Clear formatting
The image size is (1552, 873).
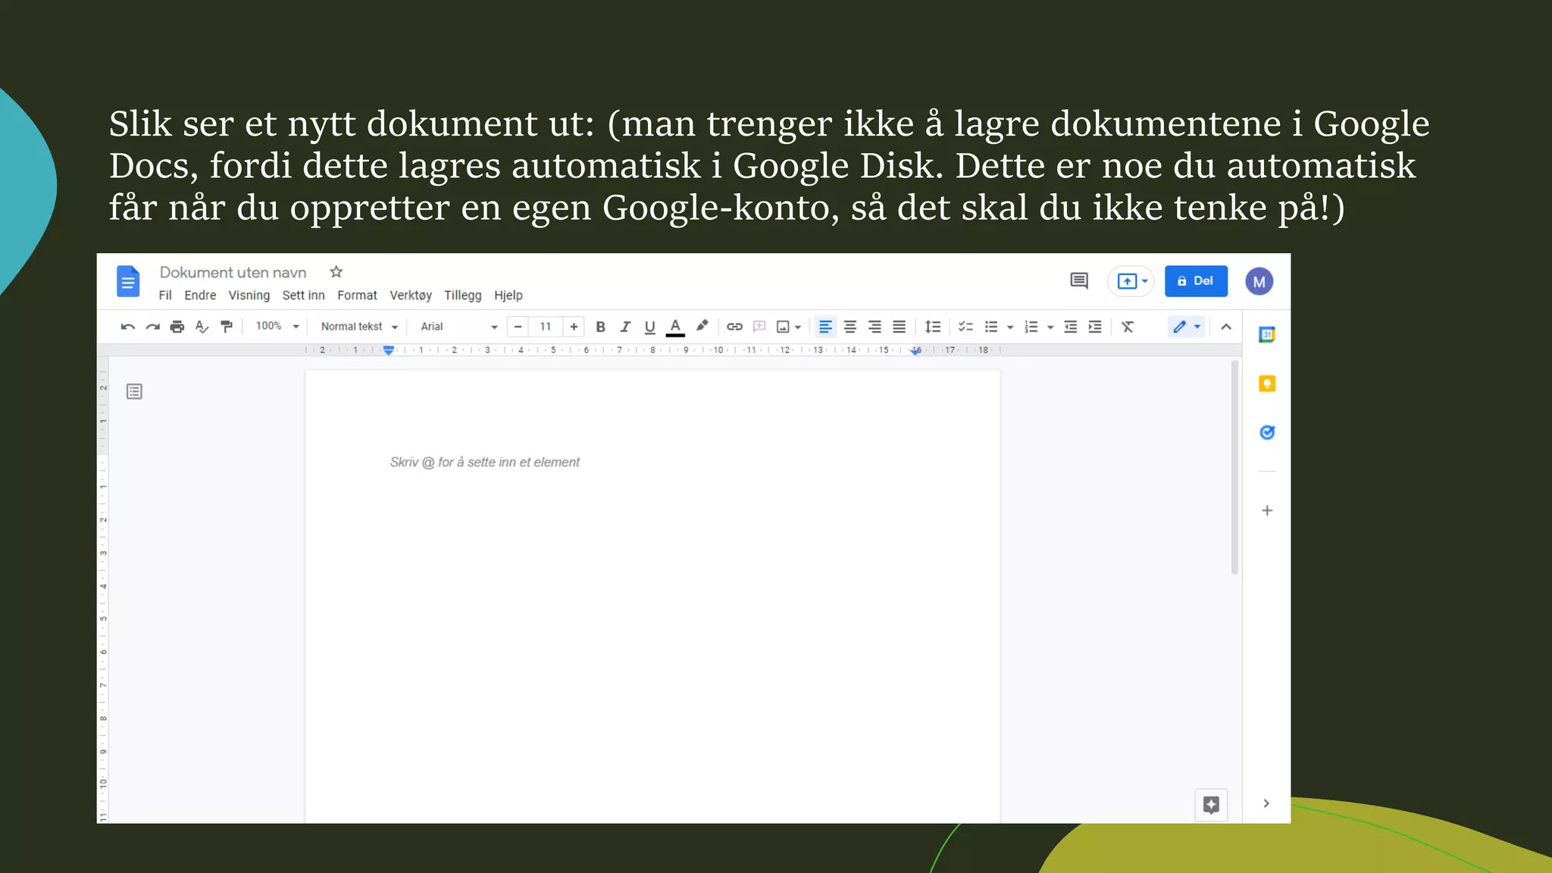(1128, 327)
